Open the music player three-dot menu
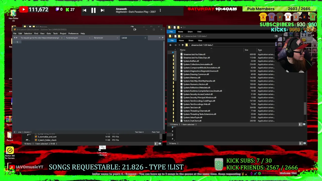The image size is (322, 181). (160, 10)
